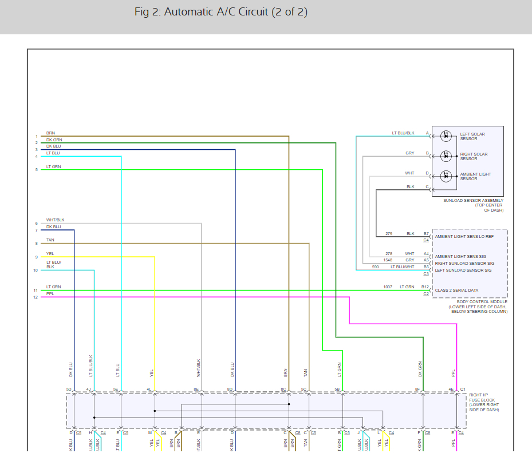The image size is (532, 461).
Task: Click the 'B7' connector pin label
Action: point(426,234)
